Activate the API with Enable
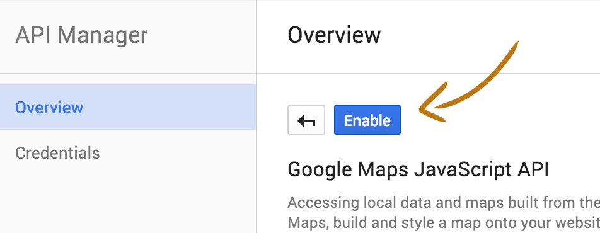600x233 pixels. click(367, 120)
